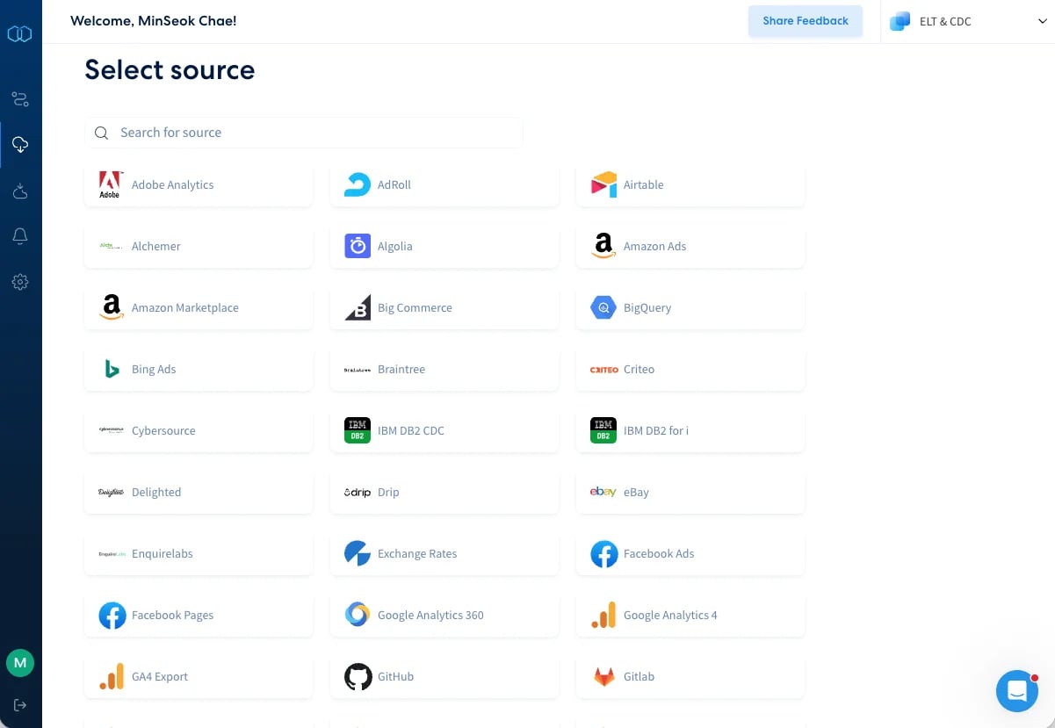Click the app logo at sidebar top

coord(19,34)
